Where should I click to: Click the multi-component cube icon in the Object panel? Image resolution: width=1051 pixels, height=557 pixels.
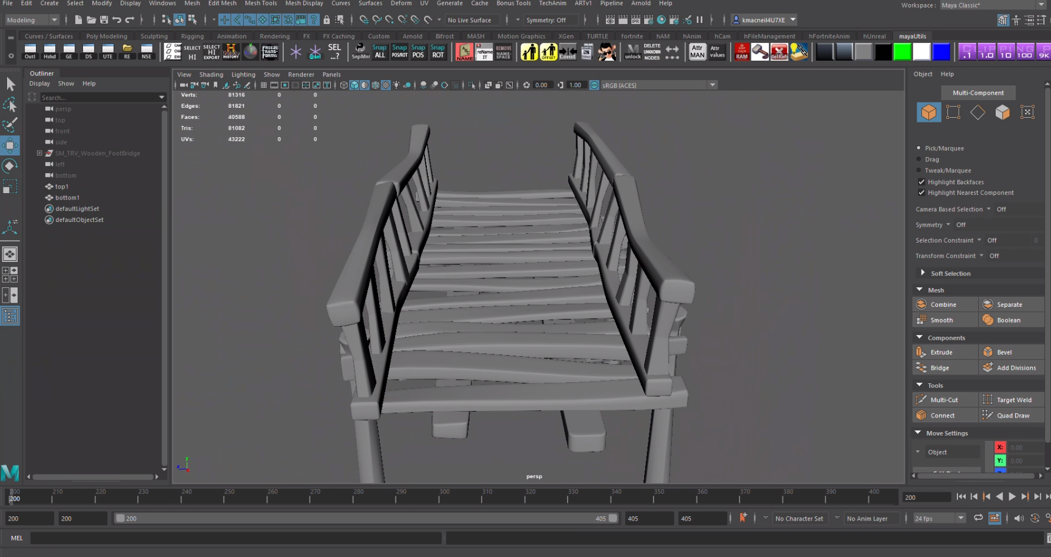tap(929, 112)
